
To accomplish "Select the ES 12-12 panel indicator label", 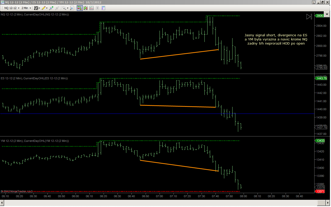I will (34, 78).
